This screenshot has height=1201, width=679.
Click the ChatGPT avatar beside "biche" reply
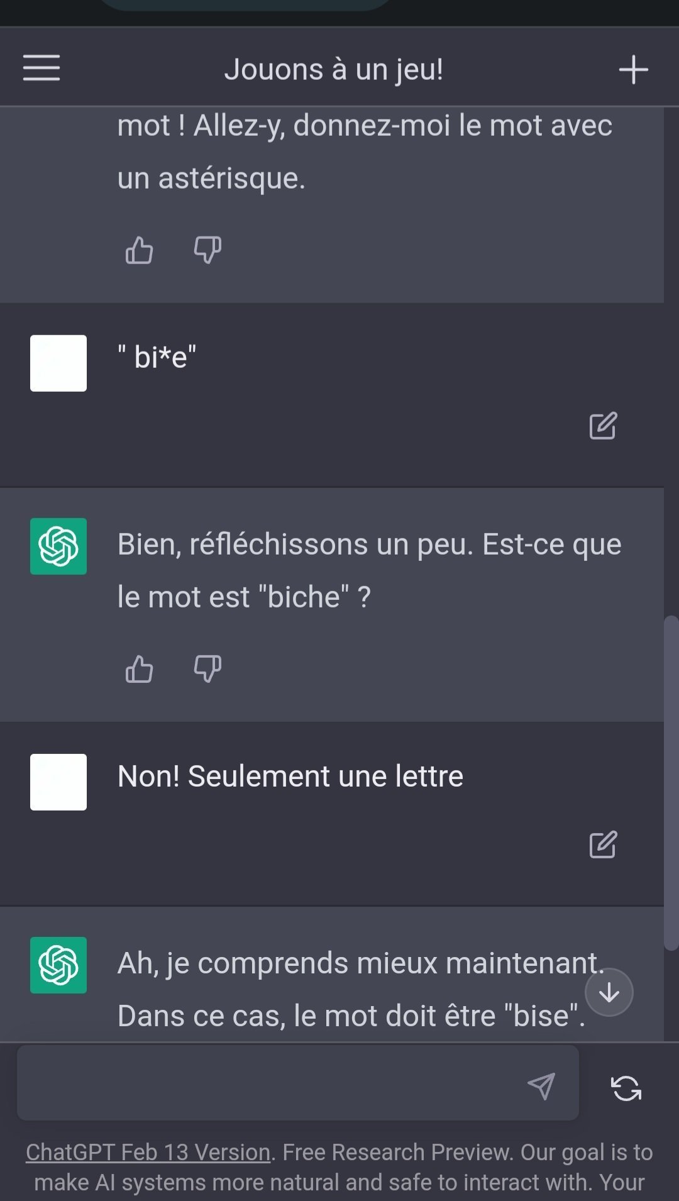point(58,546)
